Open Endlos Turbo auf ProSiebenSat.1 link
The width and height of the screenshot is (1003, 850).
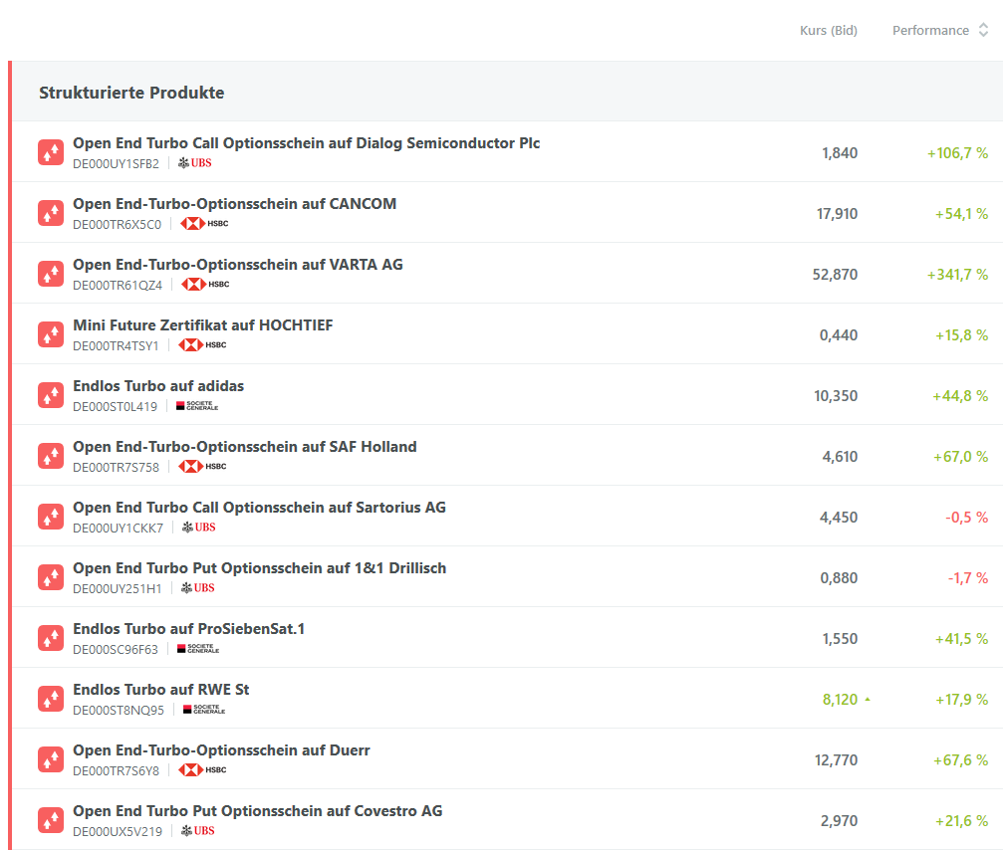pos(188,629)
